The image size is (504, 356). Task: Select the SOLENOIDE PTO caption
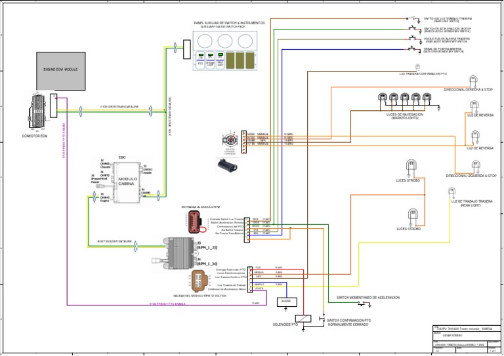(x=285, y=325)
